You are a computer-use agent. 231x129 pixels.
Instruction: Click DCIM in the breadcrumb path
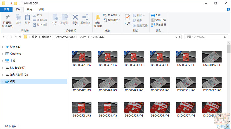83,37
